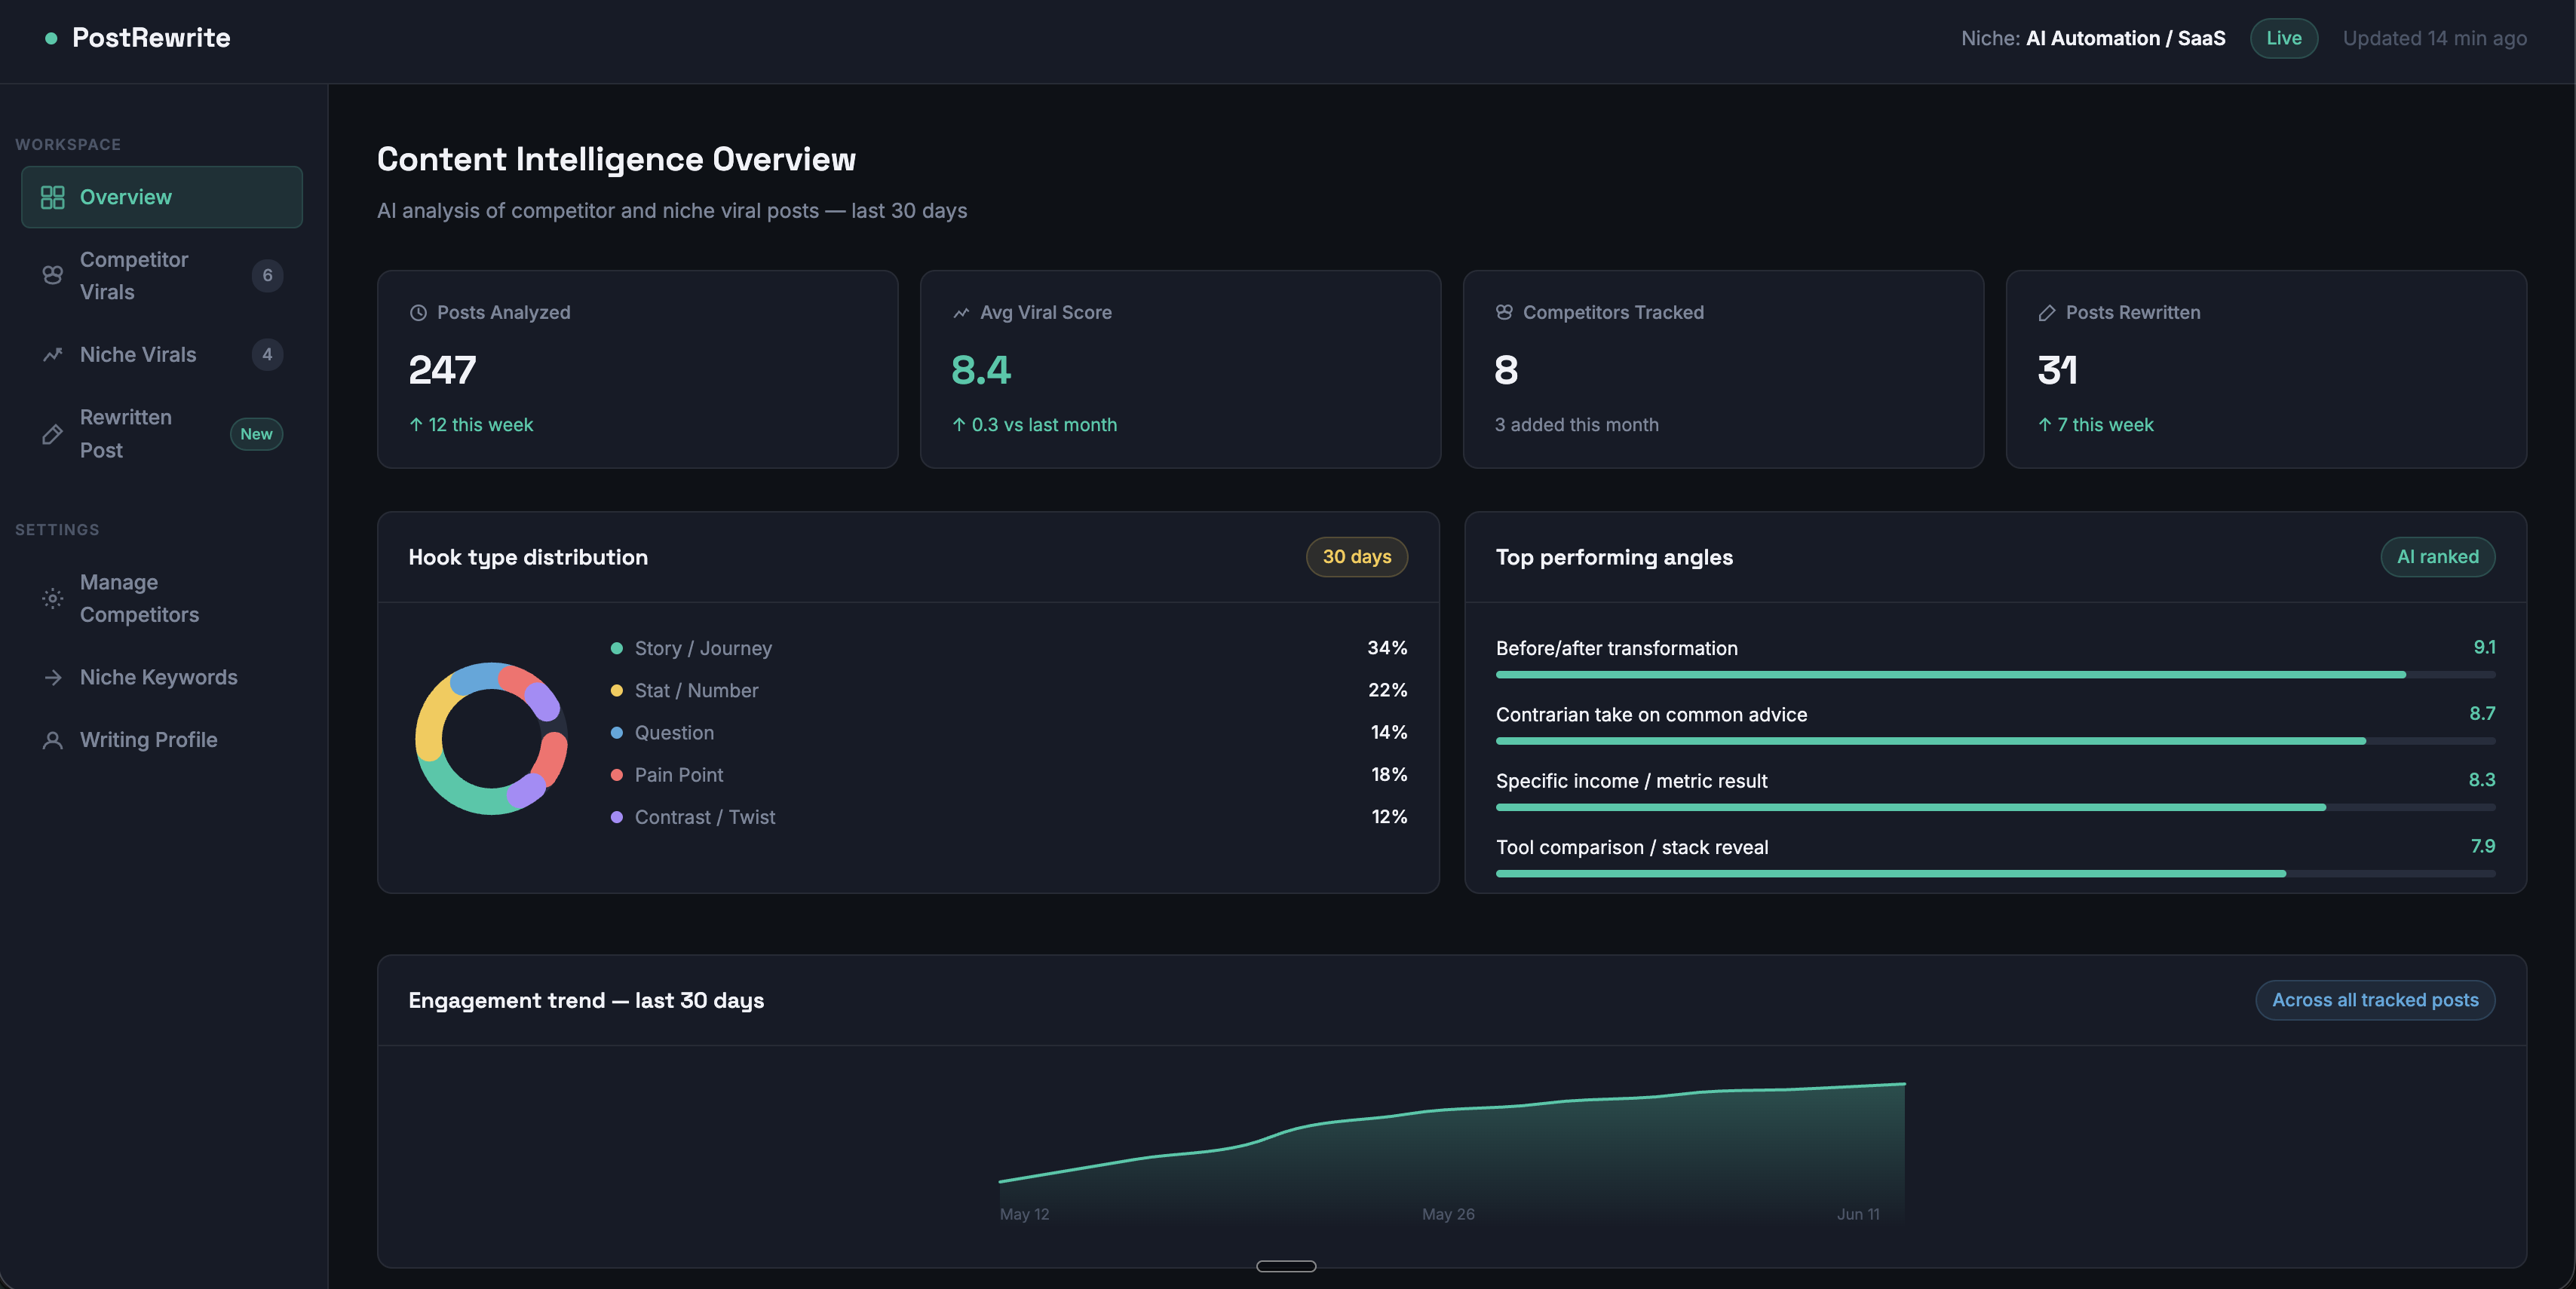Viewport: 2576px width, 1289px height.
Task: Click the 31 Posts Rewritten value
Action: pyautogui.click(x=2057, y=371)
